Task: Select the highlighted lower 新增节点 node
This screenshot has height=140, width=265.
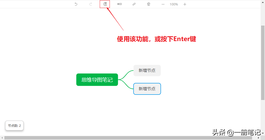Action: click(x=147, y=89)
